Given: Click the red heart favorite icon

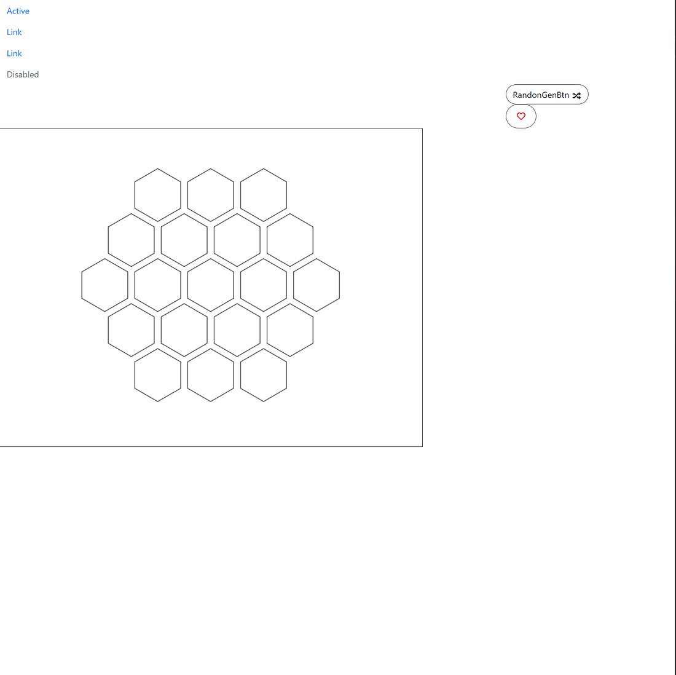Looking at the screenshot, I should tap(521, 116).
